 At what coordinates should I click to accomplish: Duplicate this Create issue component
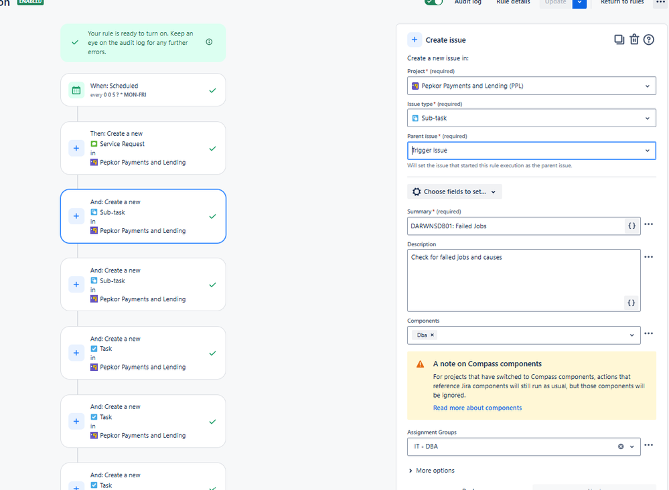(619, 39)
